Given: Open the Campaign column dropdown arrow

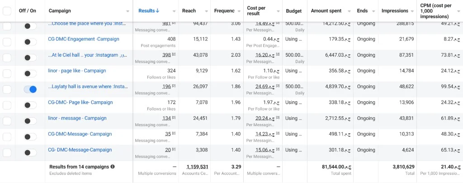Looking at the screenshot, I should click(x=128, y=11).
